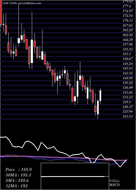136x190 pixels.
Task: Click the 133.66 price axis label
Action: point(128,93)
